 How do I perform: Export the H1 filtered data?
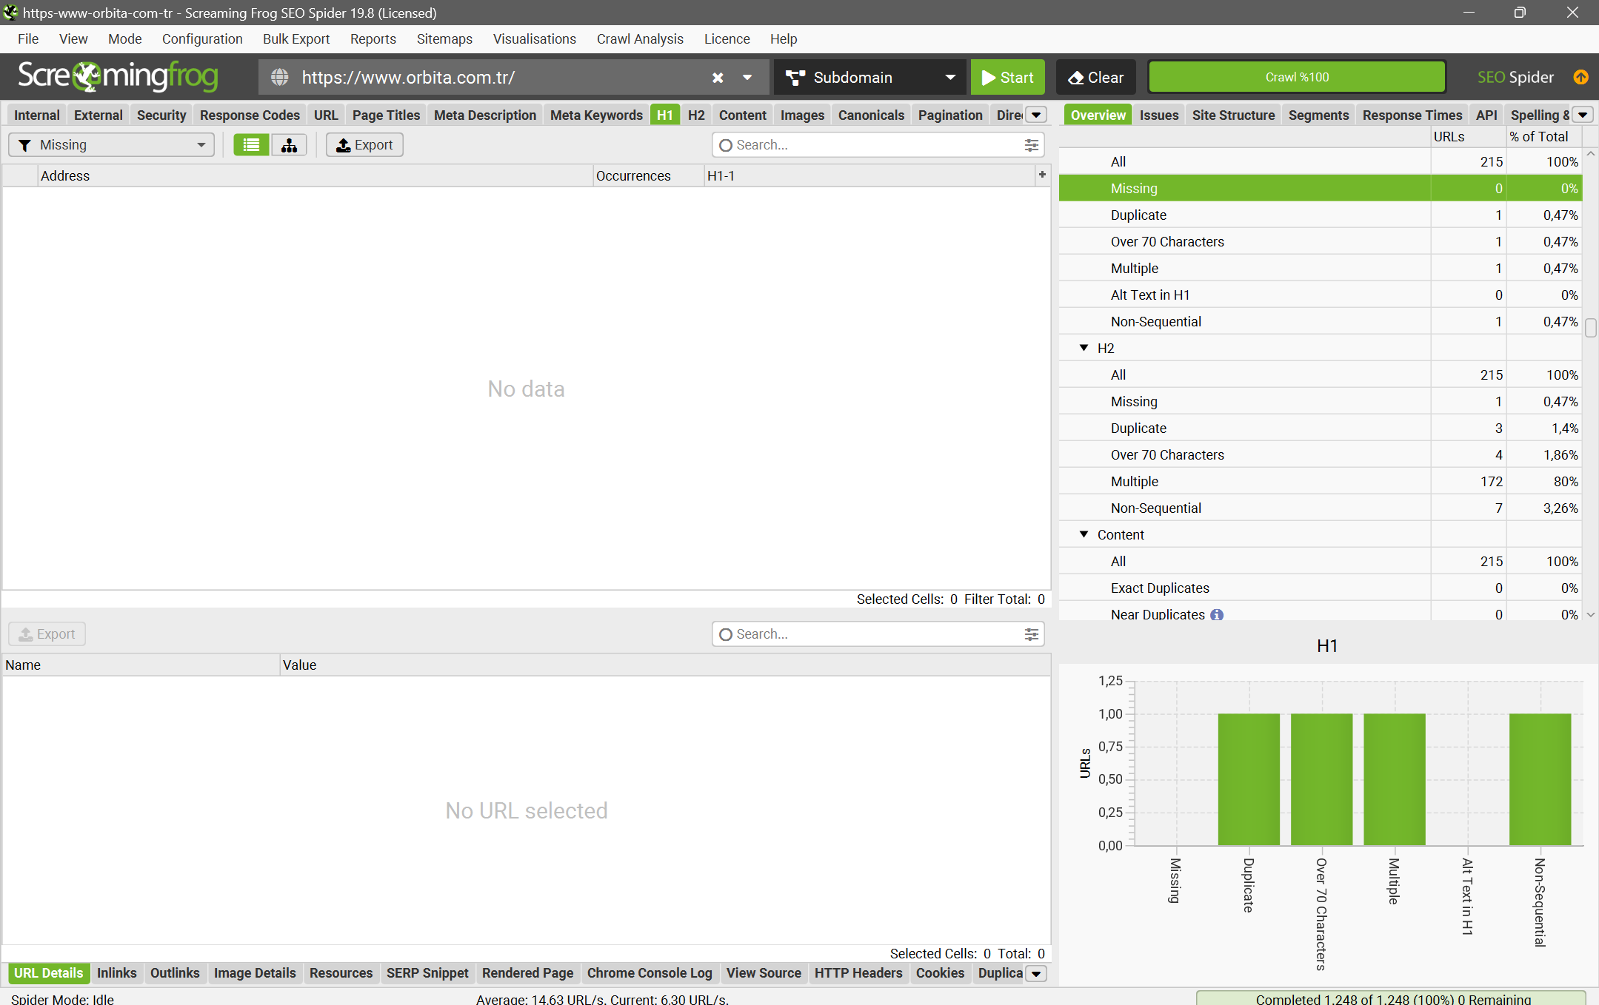pyautogui.click(x=364, y=145)
